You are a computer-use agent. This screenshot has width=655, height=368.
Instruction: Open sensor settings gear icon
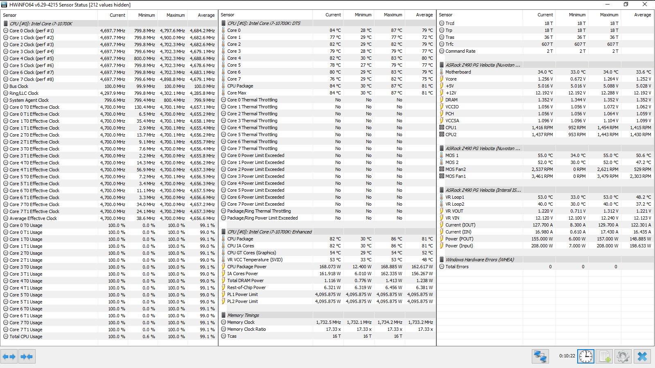(623, 357)
